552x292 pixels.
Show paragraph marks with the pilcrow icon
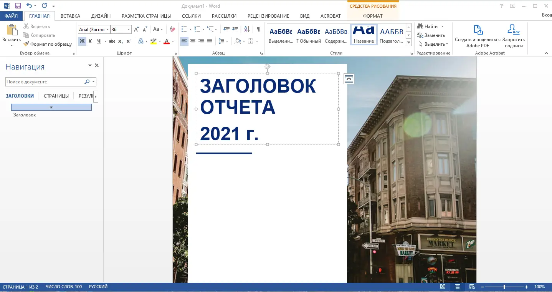tap(259, 29)
